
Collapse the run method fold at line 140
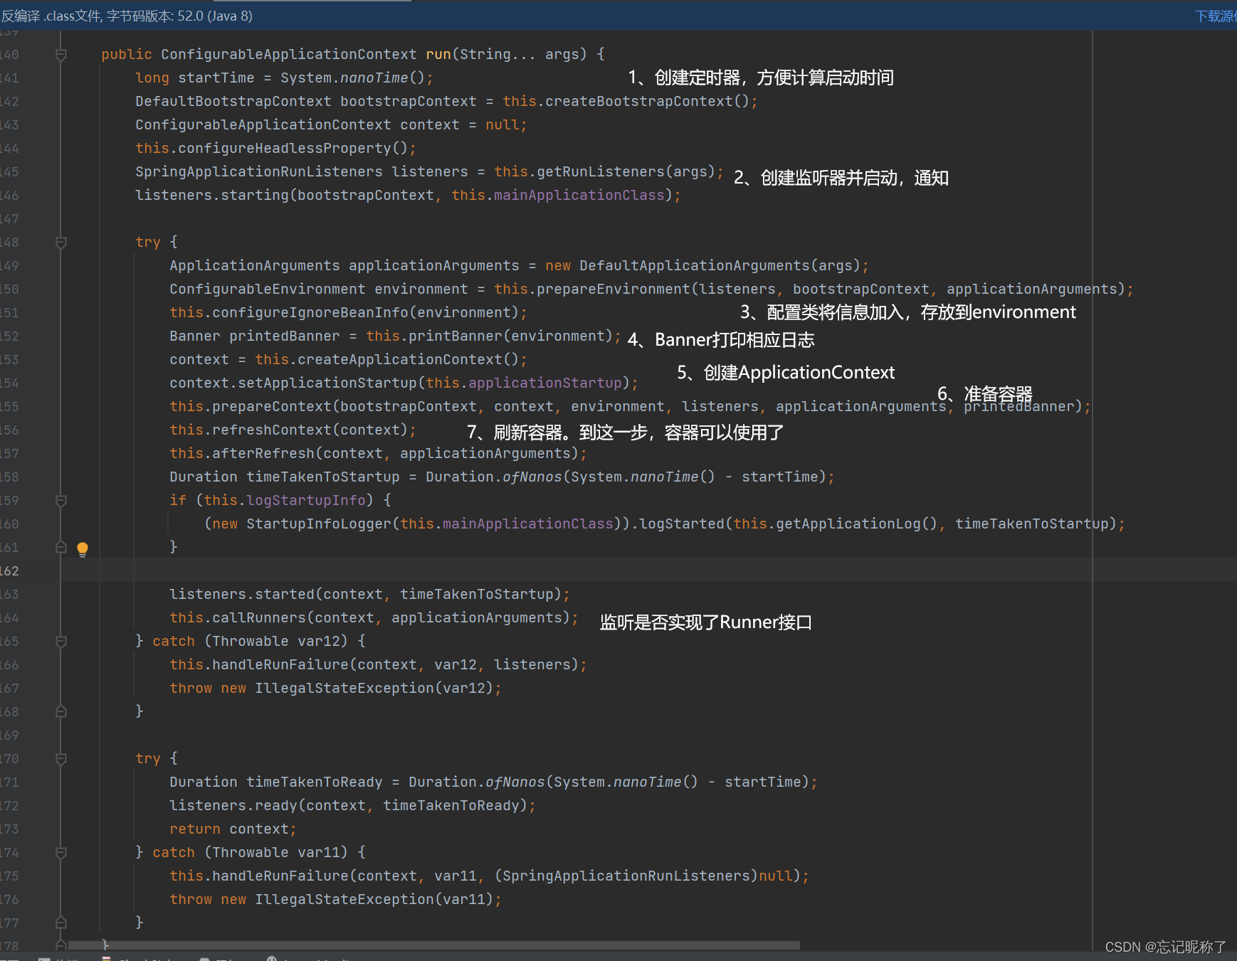coord(61,55)
